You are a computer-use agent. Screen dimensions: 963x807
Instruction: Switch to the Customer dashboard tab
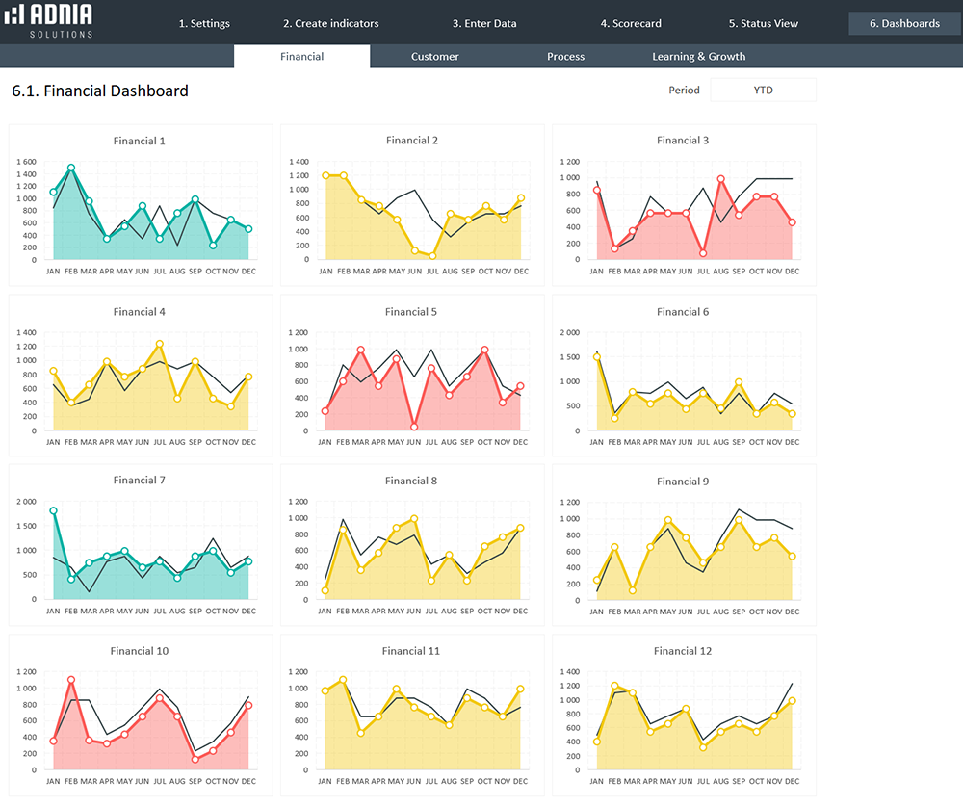pos(434,57)
